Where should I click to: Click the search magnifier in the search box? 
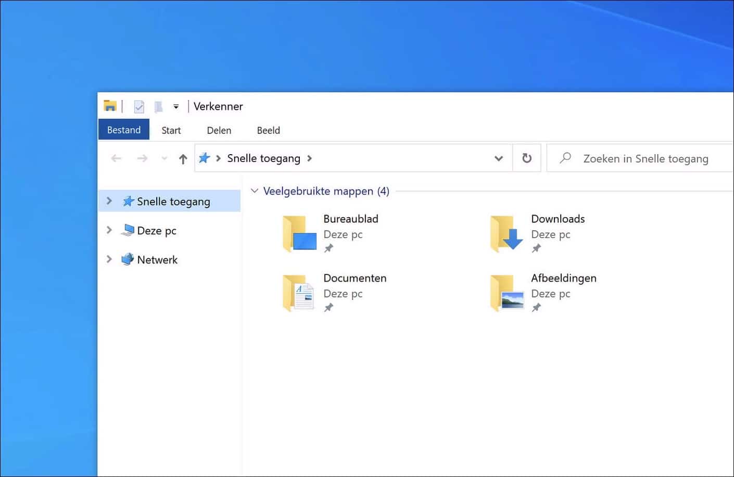[x=565, y=158]
